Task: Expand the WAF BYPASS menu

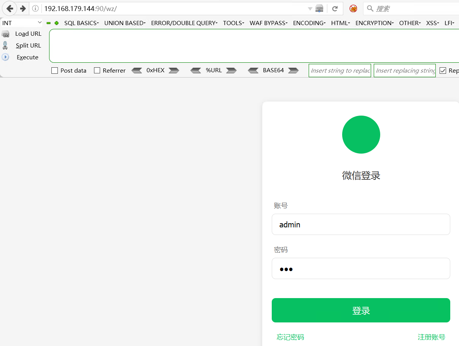Action: [x=268, y=23]
